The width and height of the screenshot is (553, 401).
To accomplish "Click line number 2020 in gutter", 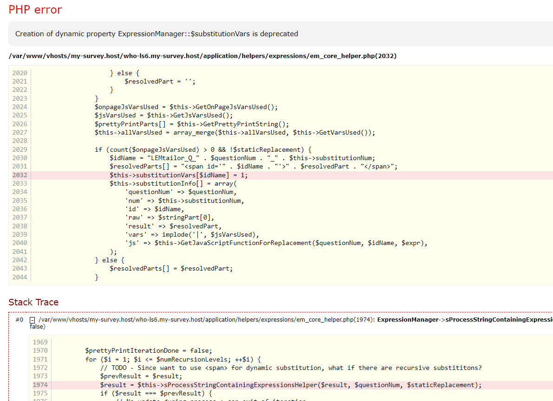I will 20,73.
